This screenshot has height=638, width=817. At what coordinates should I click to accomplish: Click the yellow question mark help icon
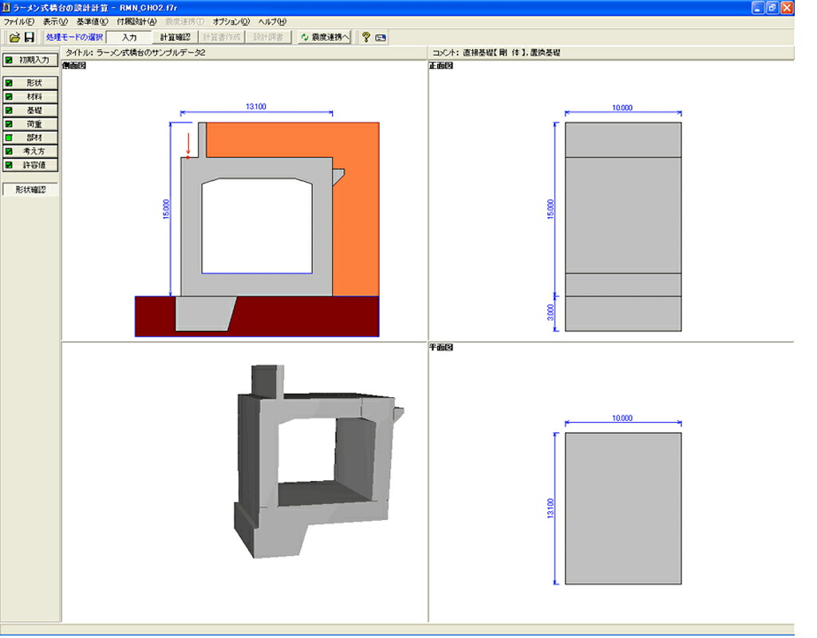(365, 37)
